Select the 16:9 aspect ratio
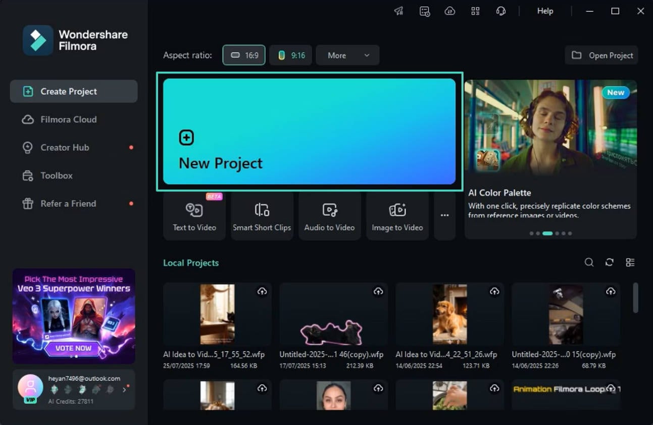Image resolution: width=653 pixels, height=425 pixels. click(244, 55)
